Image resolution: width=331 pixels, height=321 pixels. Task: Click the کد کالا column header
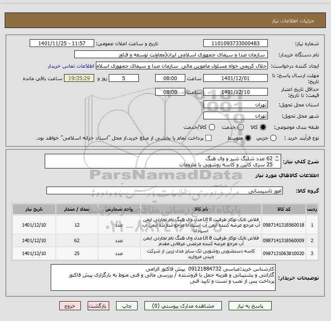284,209
